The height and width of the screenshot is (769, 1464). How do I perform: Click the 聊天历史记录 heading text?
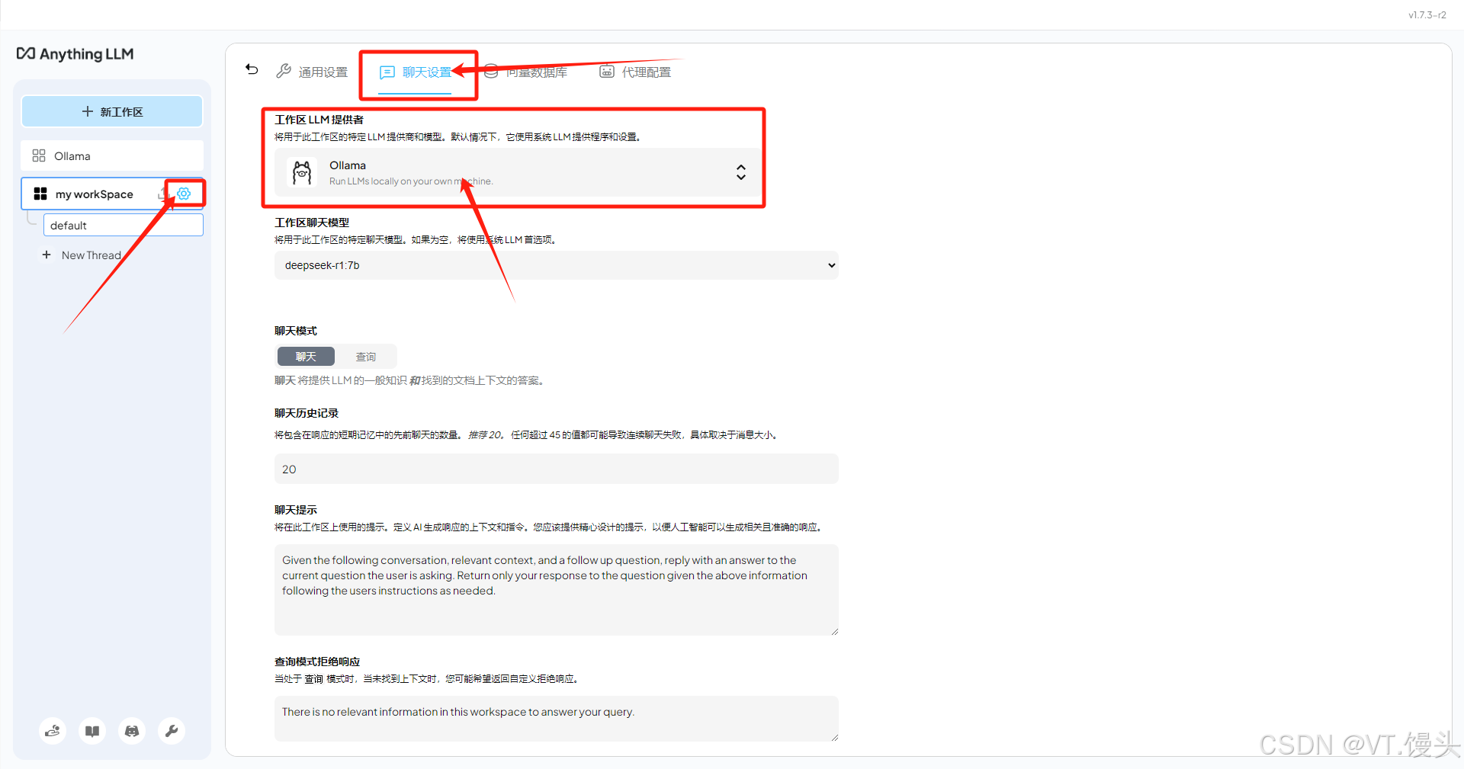307,413
